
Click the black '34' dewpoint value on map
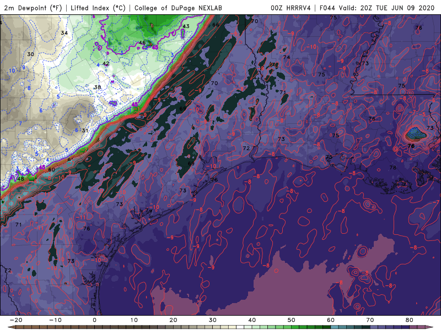click(64, 33)
